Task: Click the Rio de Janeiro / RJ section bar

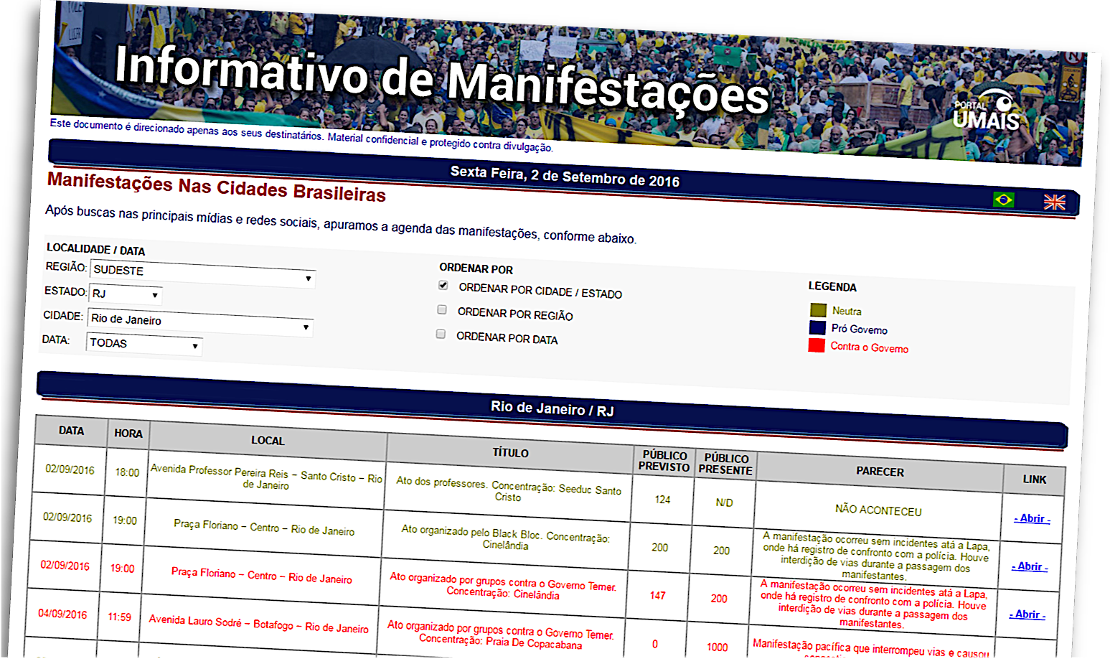Action: [552, 408]
